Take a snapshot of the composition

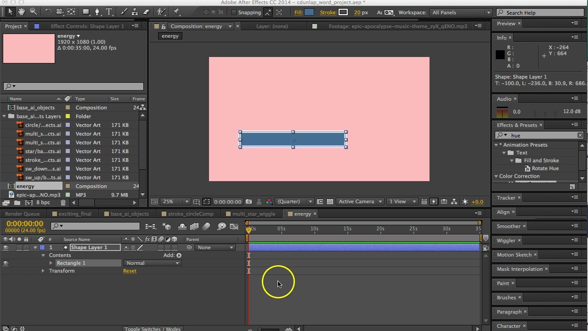tap(249, 201)
